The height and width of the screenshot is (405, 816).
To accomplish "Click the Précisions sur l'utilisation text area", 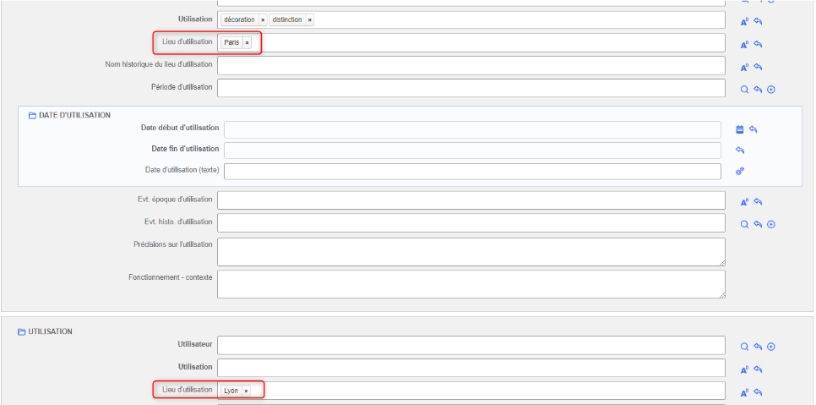I will (471, 252).
